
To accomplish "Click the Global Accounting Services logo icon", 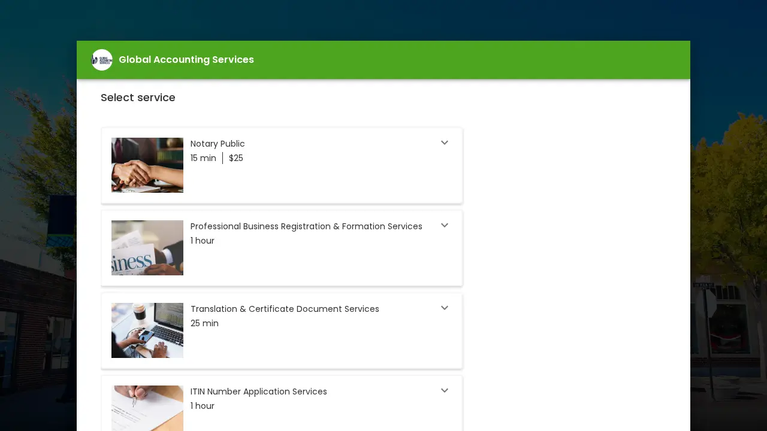I will tap(102, 60).
